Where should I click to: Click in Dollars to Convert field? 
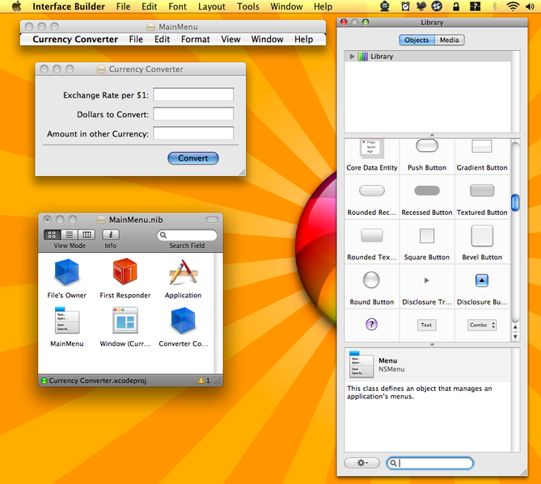coord(193,114)
